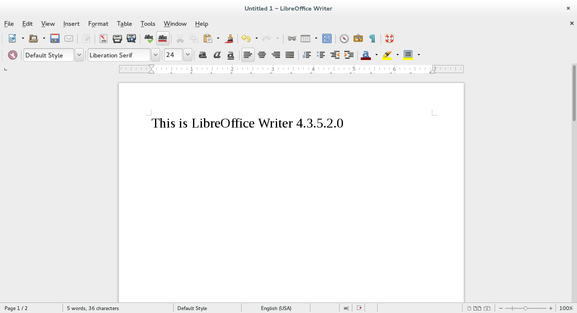Run Spelling and Grammar check
Viewport: 577px width, 313px height.
pyautogui.click(x=149, y=38)
